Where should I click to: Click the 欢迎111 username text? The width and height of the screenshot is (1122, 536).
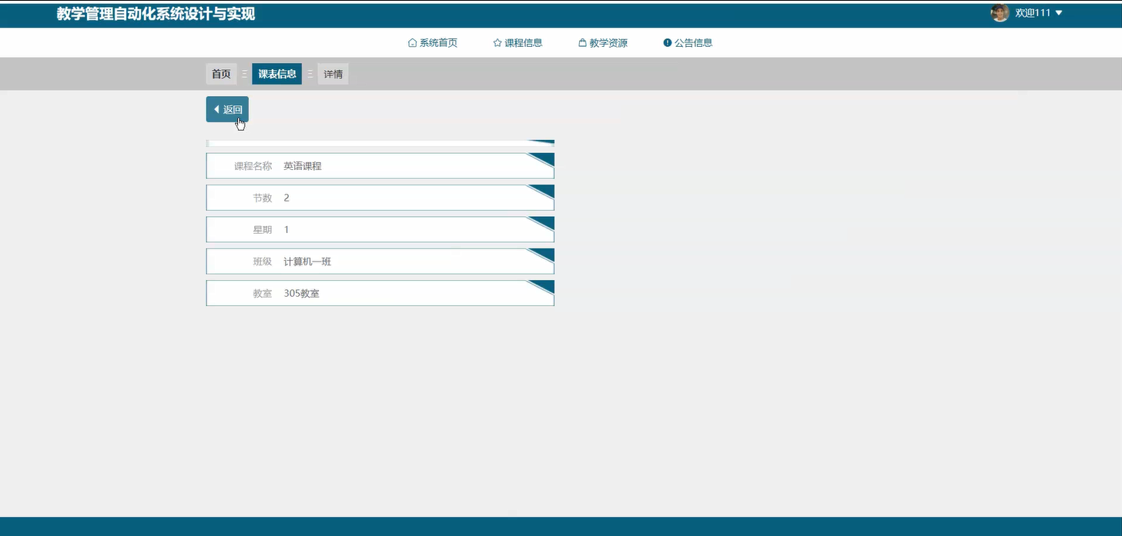click(1033, 13)
